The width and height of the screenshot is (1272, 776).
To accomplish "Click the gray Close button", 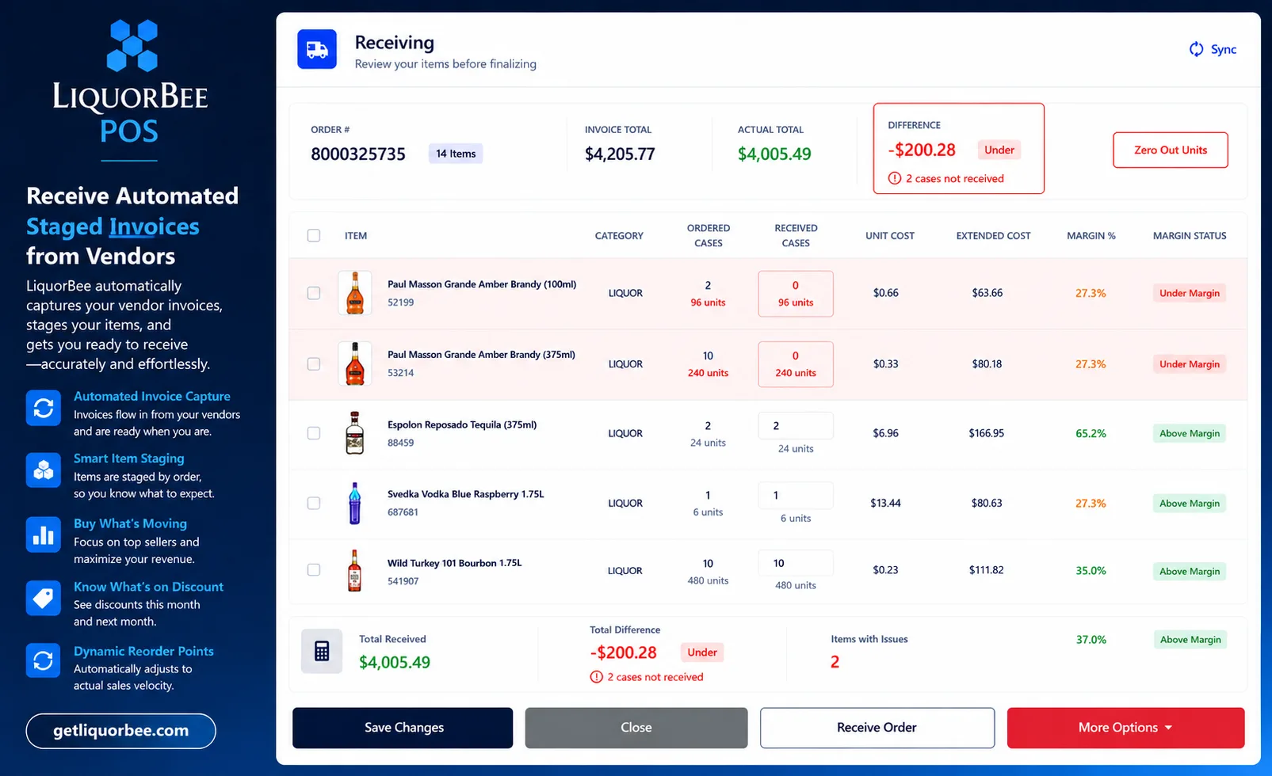I will coord(636,728).
